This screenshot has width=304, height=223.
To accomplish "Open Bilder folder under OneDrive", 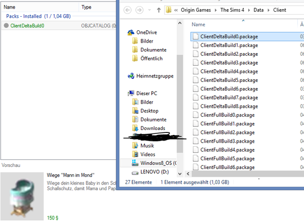I will [147, 41].
